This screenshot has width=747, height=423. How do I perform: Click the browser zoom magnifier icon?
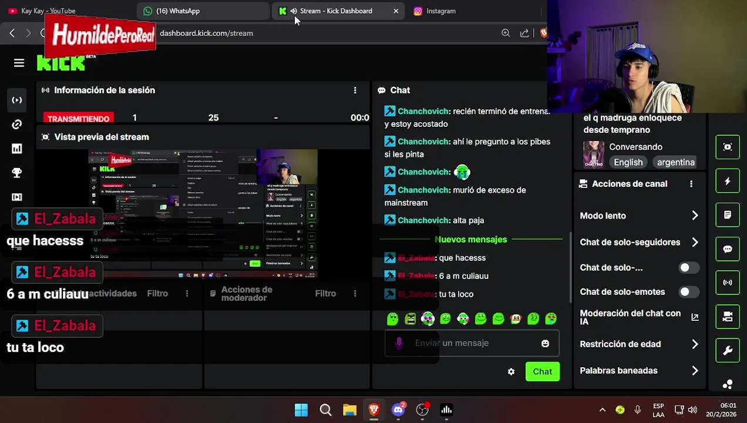pos(506,33)
